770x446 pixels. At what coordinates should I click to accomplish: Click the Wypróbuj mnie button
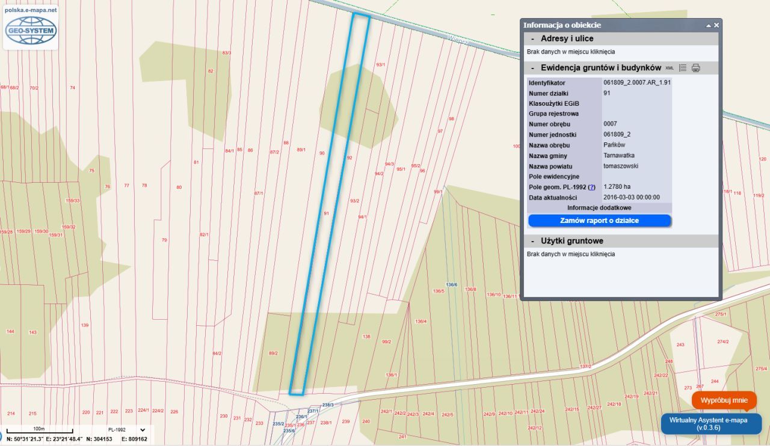pos(724,400)
